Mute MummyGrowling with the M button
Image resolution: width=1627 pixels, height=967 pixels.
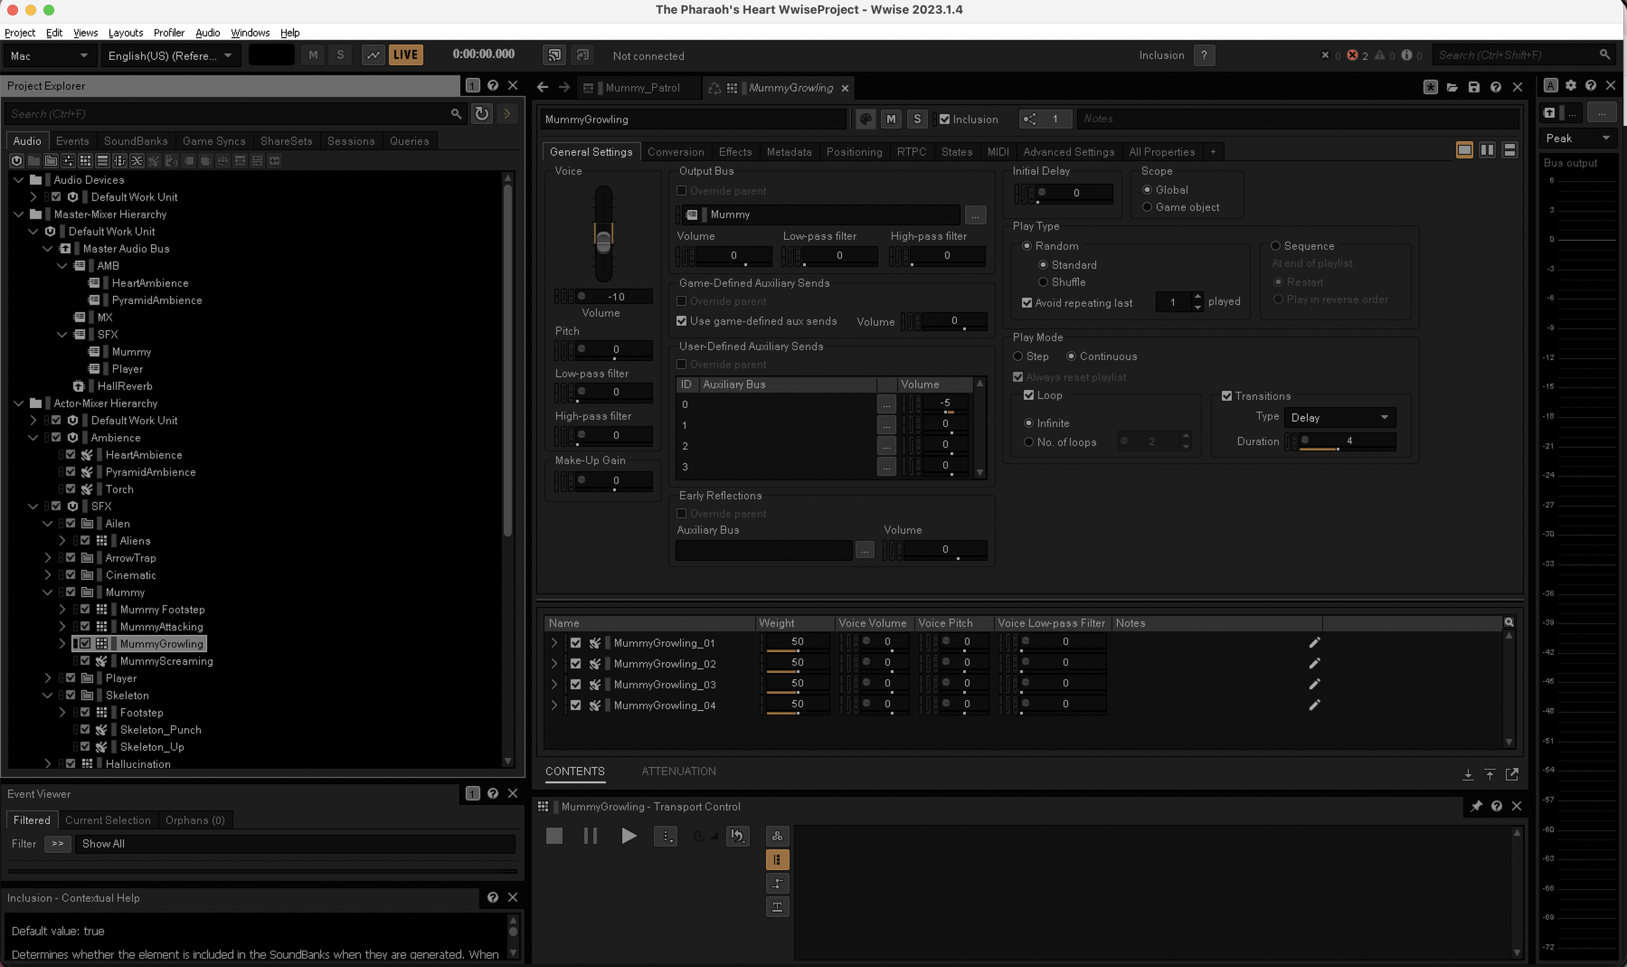click(891, 119)
